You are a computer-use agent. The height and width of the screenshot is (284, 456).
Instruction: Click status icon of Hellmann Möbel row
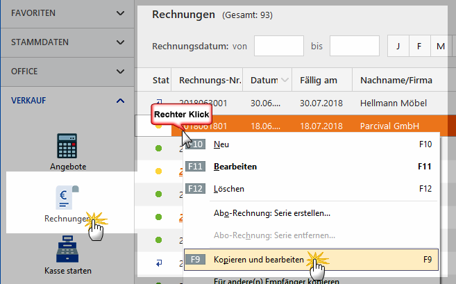tap(159, 102)
